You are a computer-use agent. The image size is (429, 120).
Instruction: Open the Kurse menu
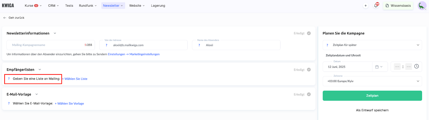click(x=33, y=6)
